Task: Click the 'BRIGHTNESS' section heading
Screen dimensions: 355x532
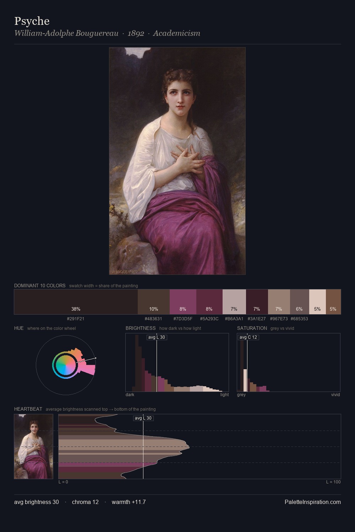Action: (x=141, y=328)
